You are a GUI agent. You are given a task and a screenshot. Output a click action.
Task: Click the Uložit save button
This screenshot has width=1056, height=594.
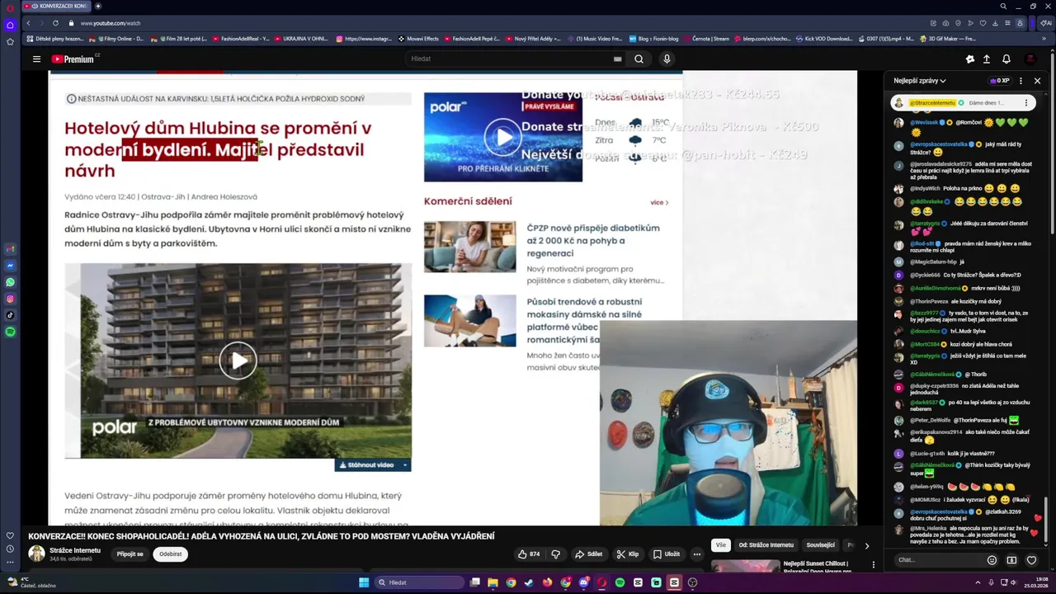coord(667,554)
